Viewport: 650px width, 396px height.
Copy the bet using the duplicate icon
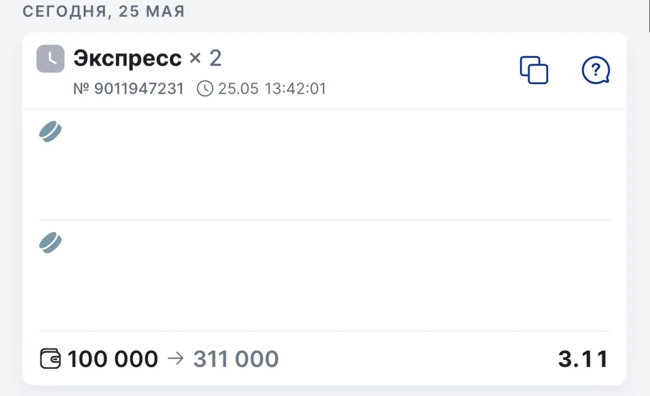pyautogui.click(x=534, y=70)
